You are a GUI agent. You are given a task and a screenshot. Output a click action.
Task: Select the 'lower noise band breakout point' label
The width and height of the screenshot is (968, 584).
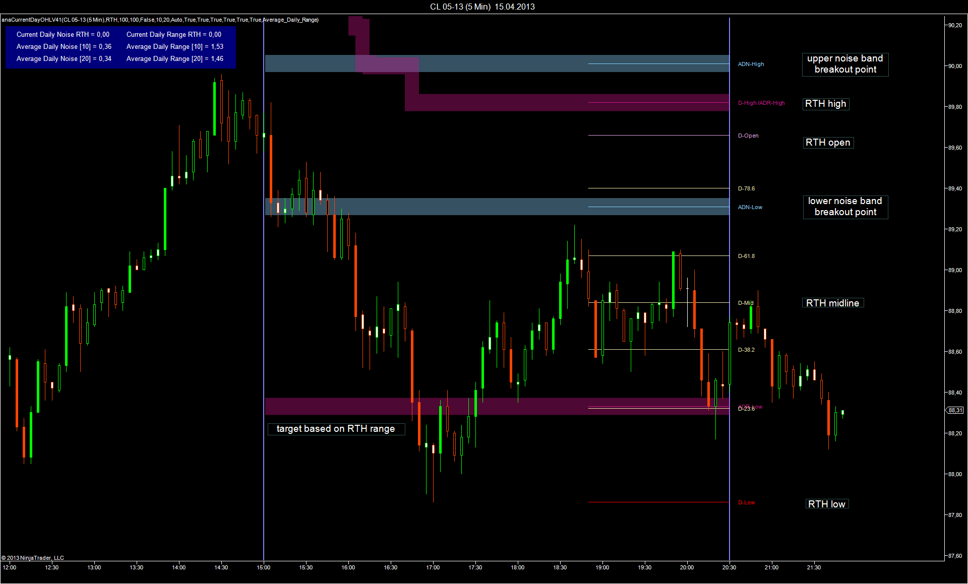click(x=845, y=207)
